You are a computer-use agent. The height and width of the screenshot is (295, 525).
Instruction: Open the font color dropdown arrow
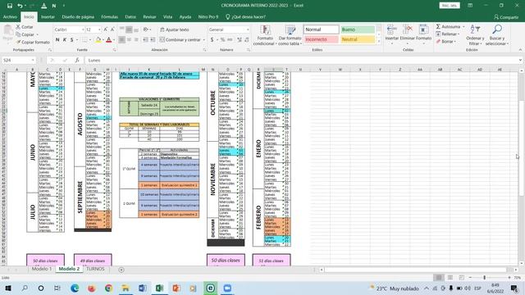click(x=114, y=40)
